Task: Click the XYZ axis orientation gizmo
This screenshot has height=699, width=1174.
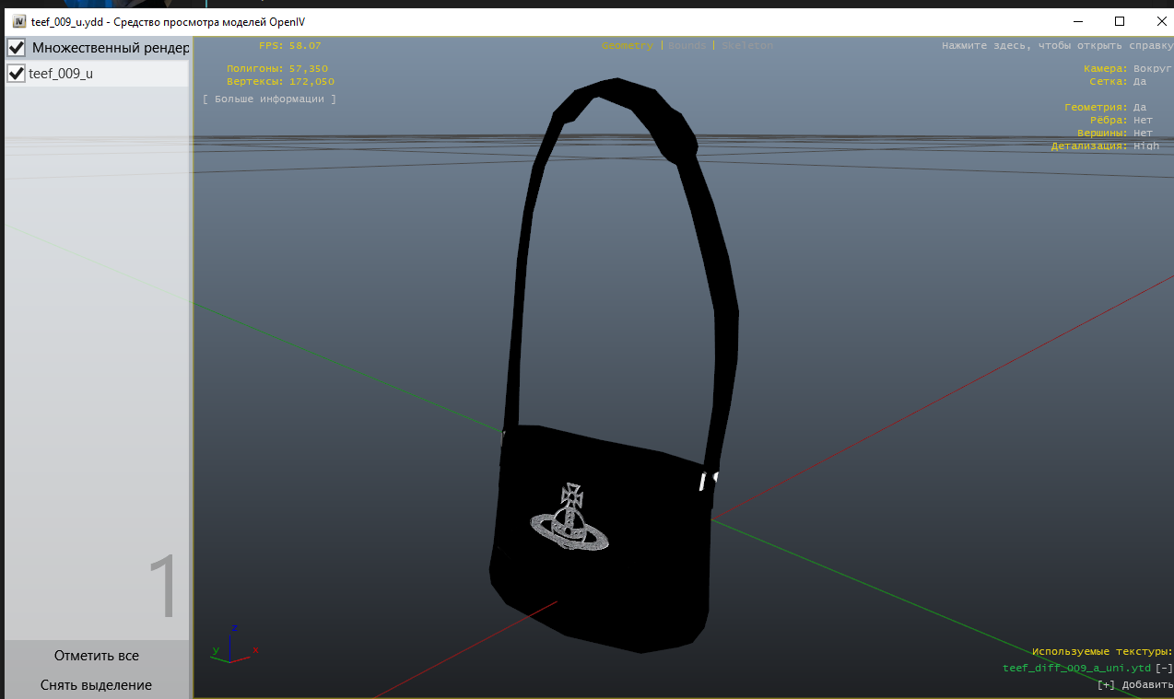Action: [x=234, y=644]
